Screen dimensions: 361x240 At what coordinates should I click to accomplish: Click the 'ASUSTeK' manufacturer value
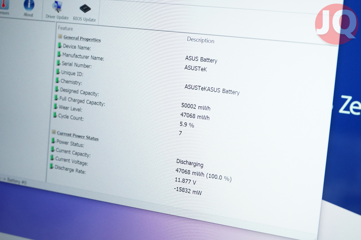[x=196, y=69]
